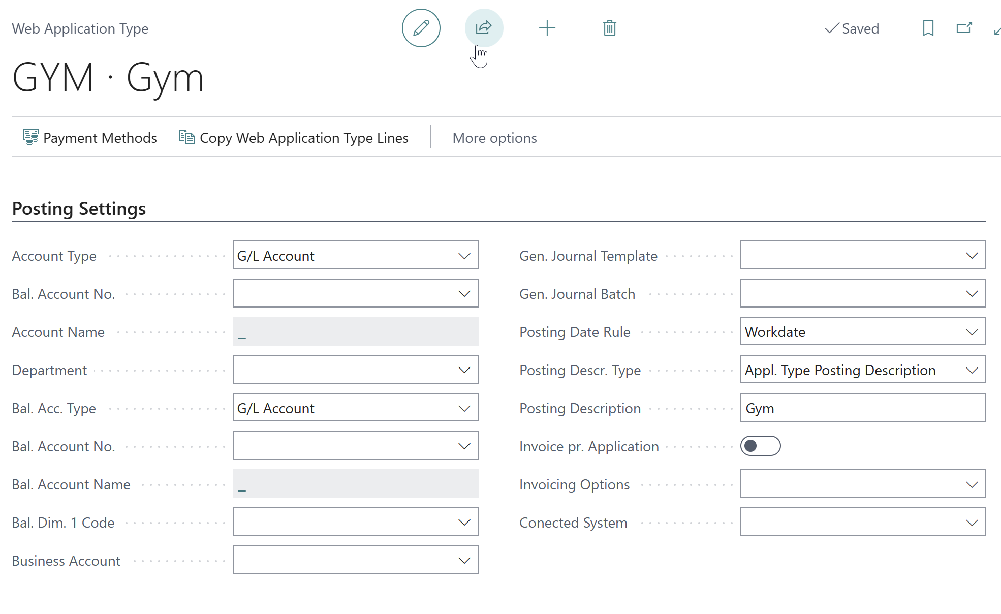
Task: Toggle the Invoice pr. Application switch
Action: click(760, 446)
